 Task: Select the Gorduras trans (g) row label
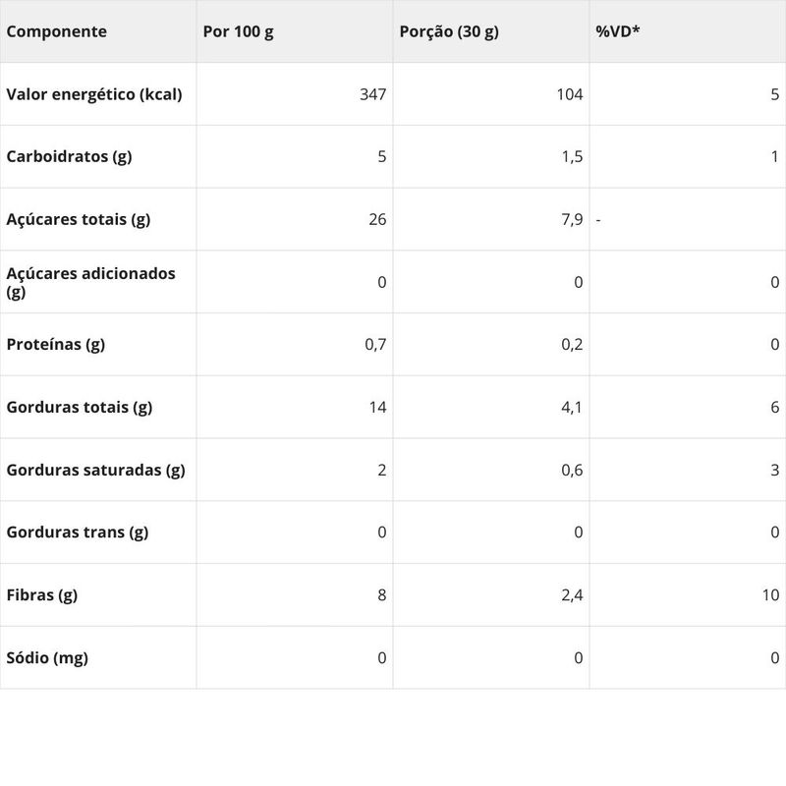coord(78,533)
